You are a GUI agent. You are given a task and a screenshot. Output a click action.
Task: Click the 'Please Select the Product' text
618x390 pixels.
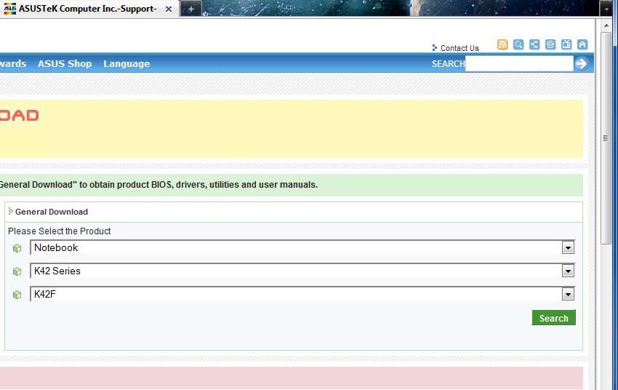[x=59, y=231]
